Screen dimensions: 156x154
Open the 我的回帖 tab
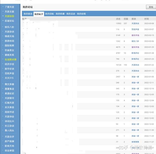click(49, 14)
